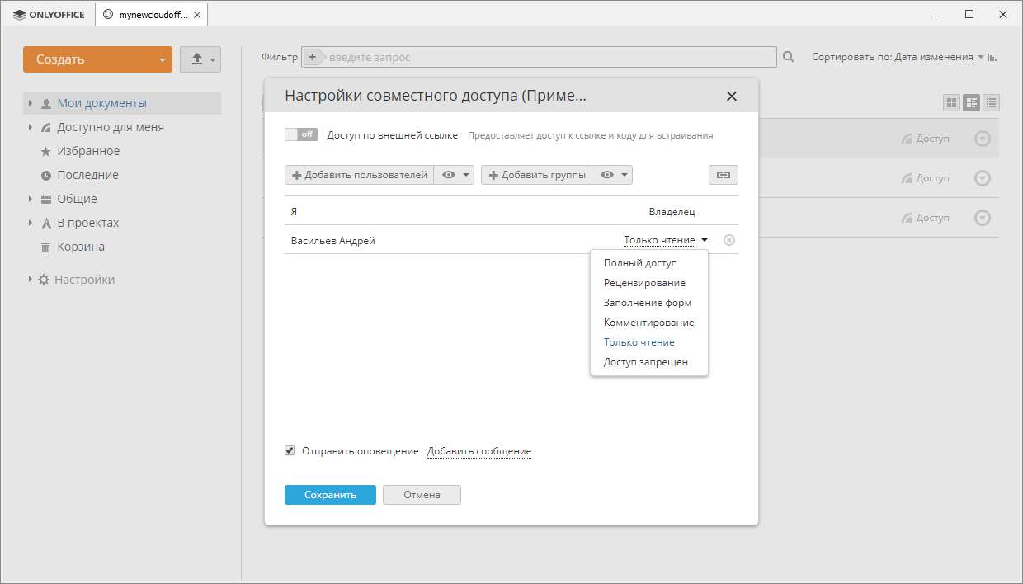Open actions menu for second file row
The height and width of the screenshot is (584, 1023).
point(982,178)
